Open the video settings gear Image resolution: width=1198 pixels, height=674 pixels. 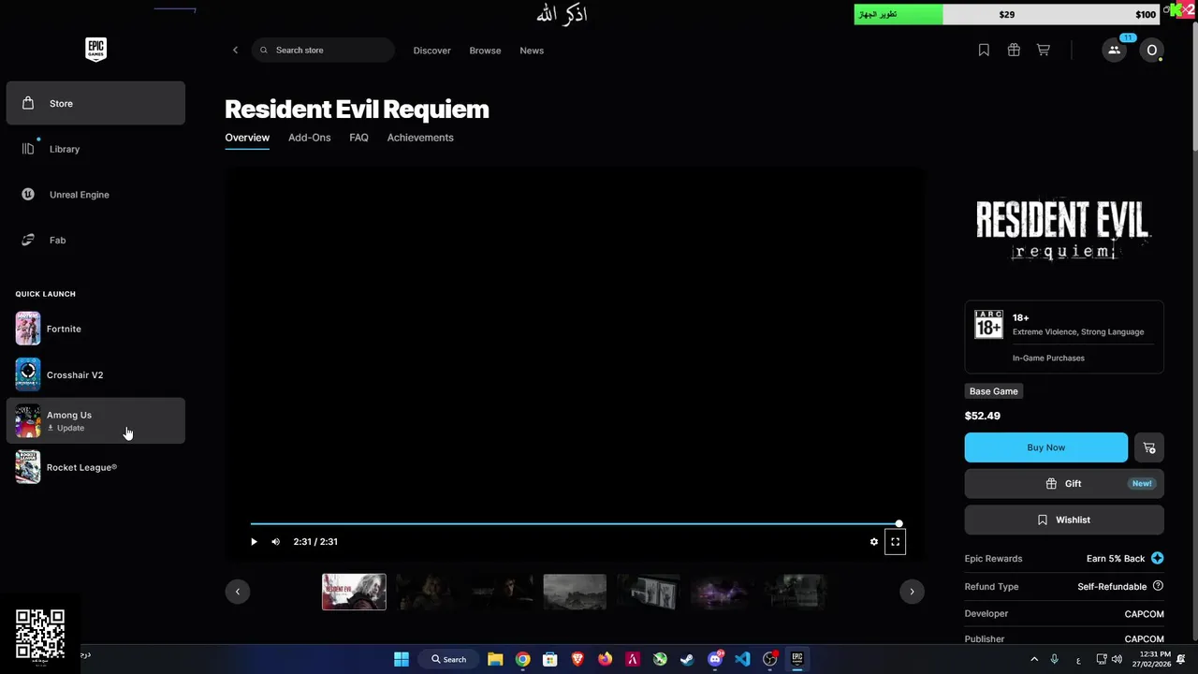[874, 542]
